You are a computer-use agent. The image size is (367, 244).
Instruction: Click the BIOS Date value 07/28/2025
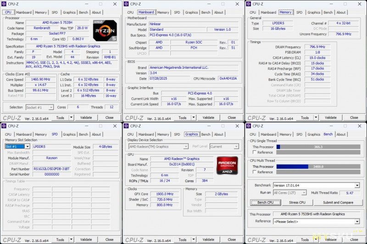pos(170,78)
